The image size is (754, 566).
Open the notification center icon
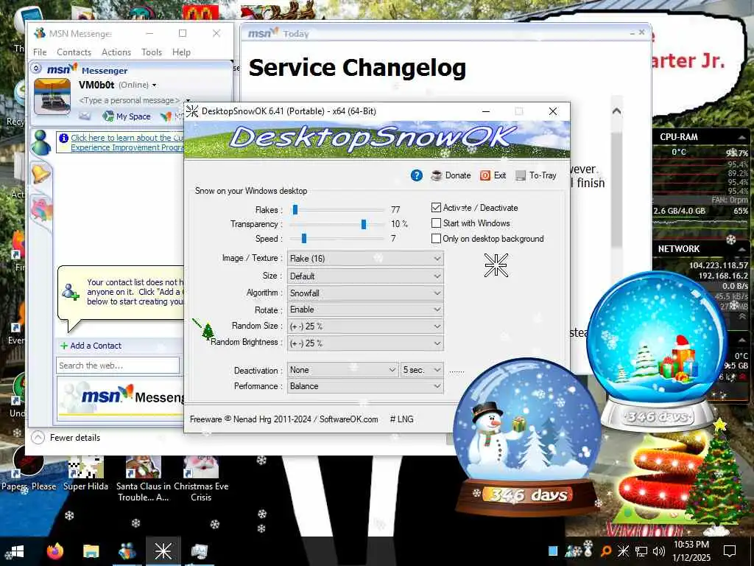coord(730,551)
